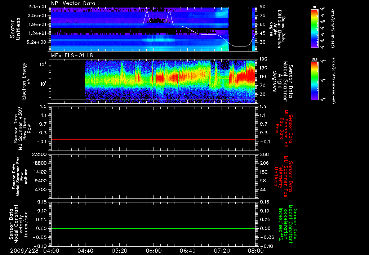Click the red line in the +30V raw data panel

(x=153, y=139)
